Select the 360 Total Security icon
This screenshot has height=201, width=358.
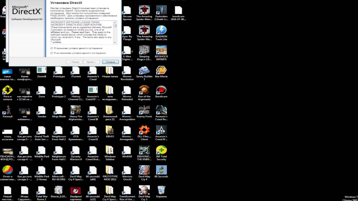(161, 153)
